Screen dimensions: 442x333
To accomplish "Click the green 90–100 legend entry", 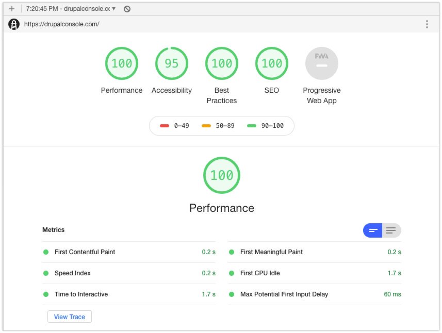I will click(x=265, y=126).
